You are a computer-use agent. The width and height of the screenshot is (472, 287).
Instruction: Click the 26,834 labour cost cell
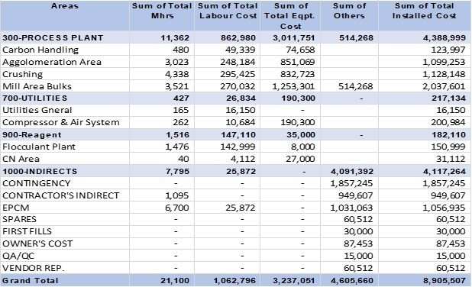241,98
